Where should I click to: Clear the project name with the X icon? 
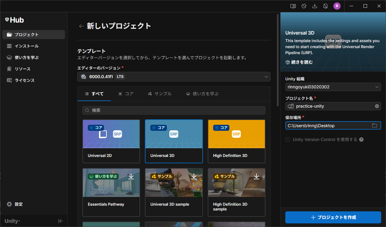pyautogui.click(x=377, y=106)
